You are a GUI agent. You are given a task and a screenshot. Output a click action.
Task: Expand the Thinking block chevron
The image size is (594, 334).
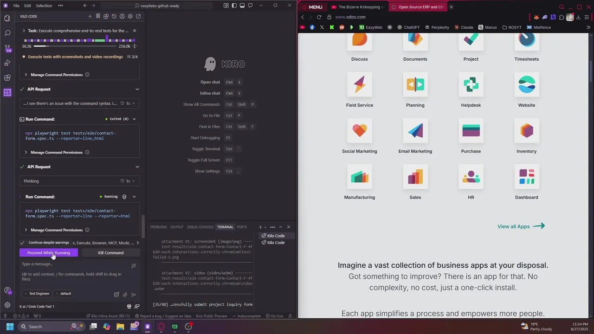134,181
